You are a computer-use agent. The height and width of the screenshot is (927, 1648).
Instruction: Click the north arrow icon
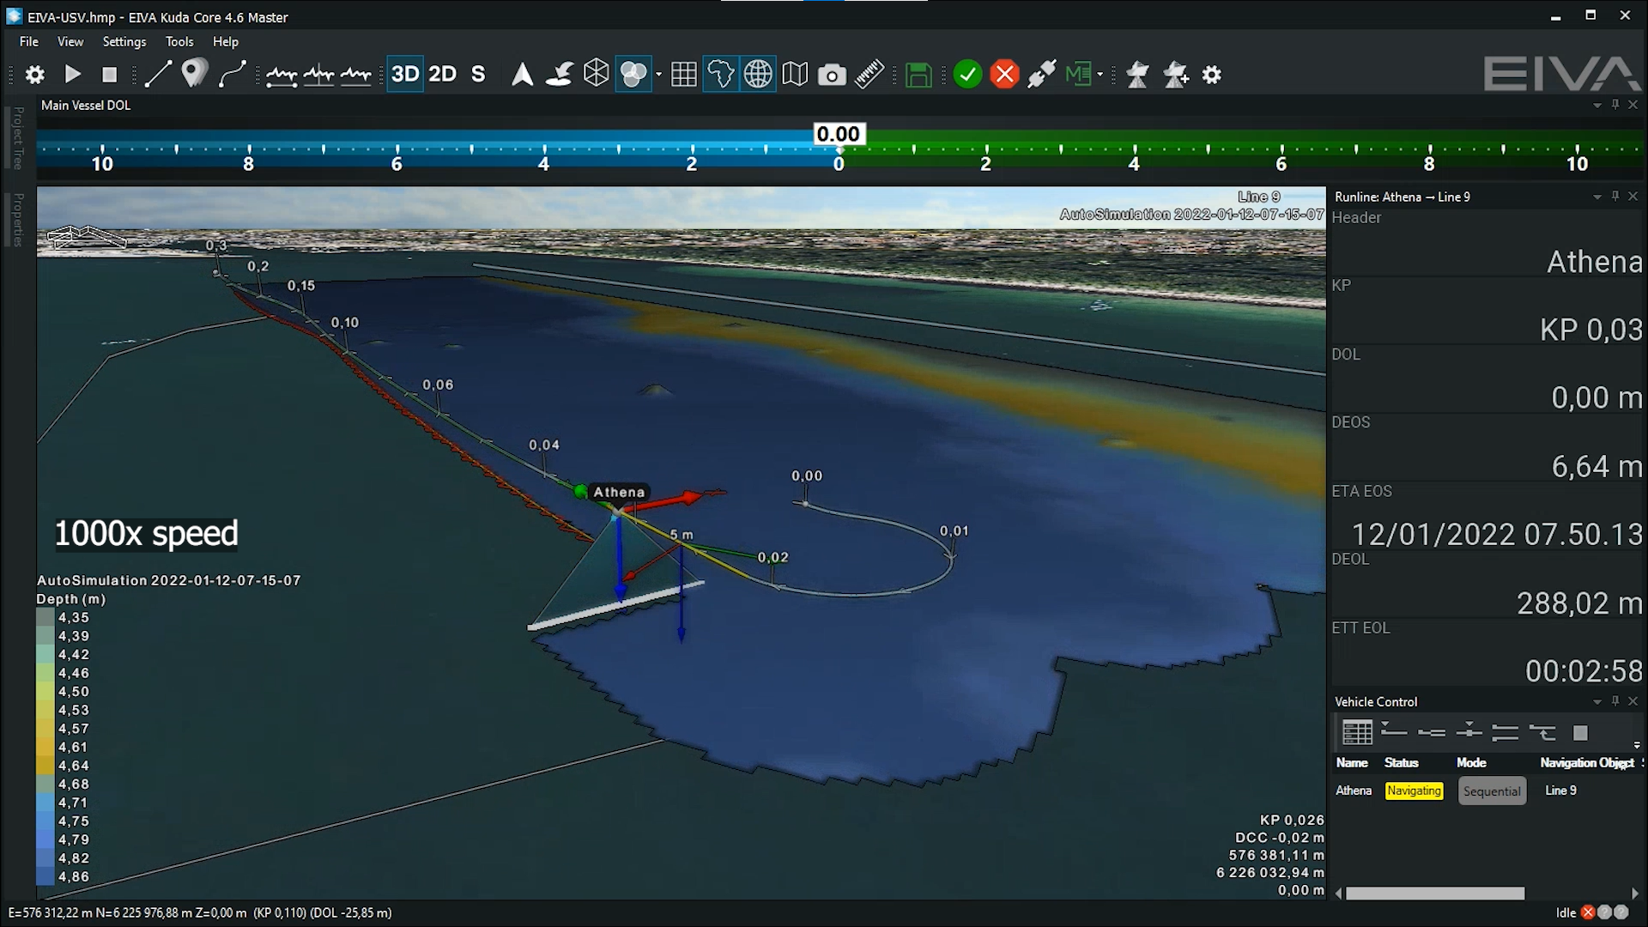coord(521,75)
